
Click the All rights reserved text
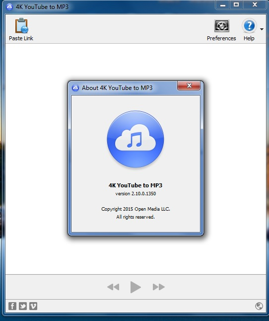pyautogui.click(x=135, y=217)
